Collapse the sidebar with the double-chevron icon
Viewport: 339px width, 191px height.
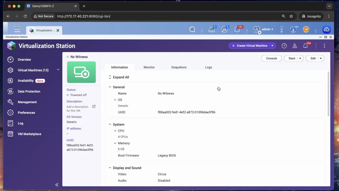(x=57, y=184)
